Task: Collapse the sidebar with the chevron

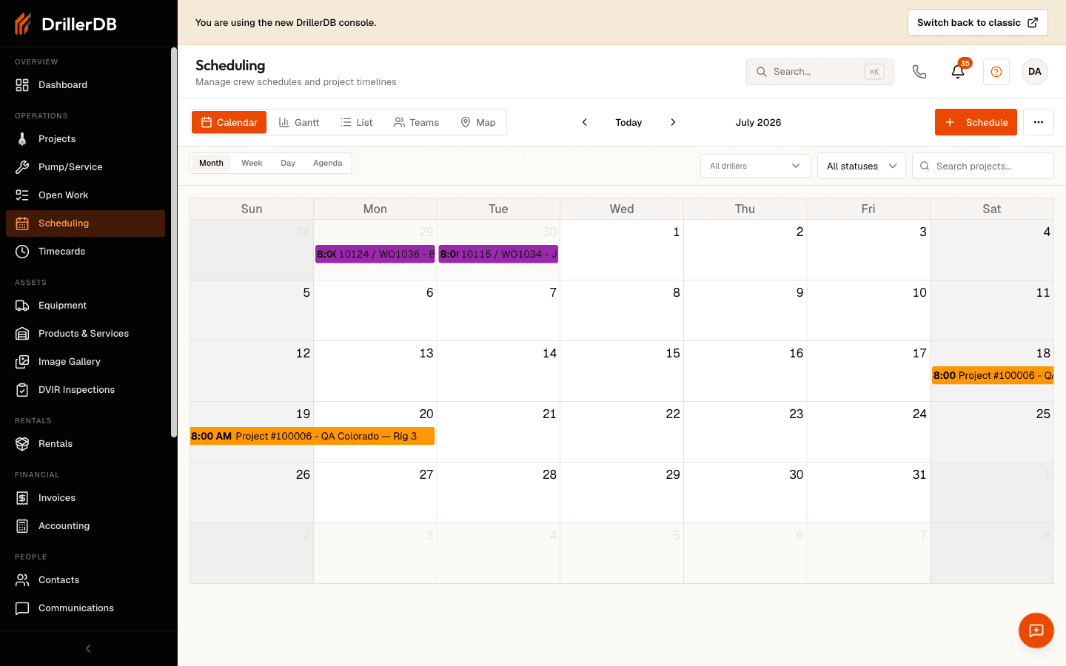Action: point(88,649)
